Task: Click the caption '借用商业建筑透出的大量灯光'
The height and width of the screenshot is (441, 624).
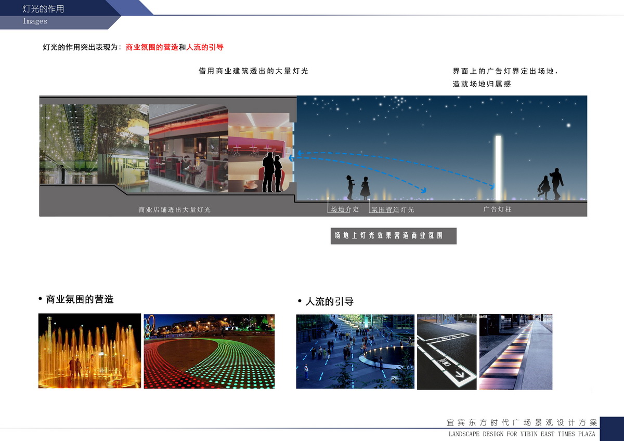Action: (x=253, y=71)
